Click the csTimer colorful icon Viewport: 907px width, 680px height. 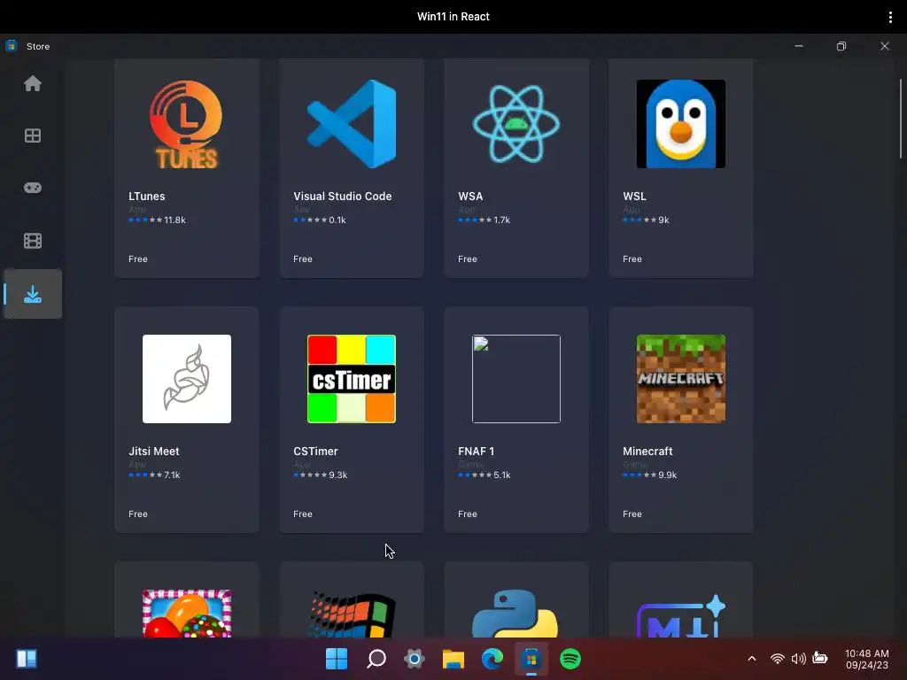point(351,379)
